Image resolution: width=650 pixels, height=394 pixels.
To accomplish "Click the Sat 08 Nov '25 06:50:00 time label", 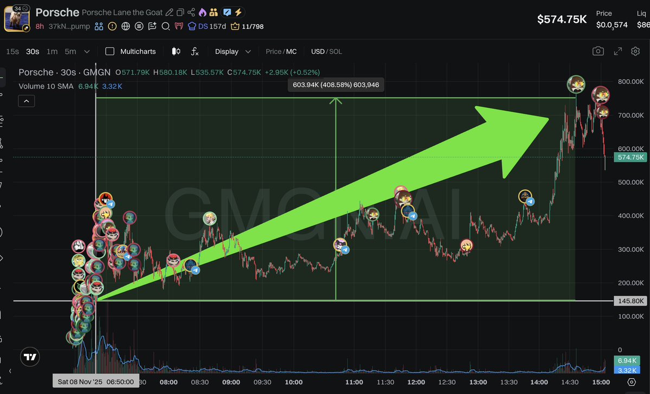I will (95, 382).
